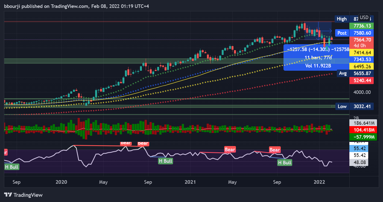The height and width of the screenshot is (202, 383).
Task: Click the Sep label just before 2021
Action: tap(148, 182)
